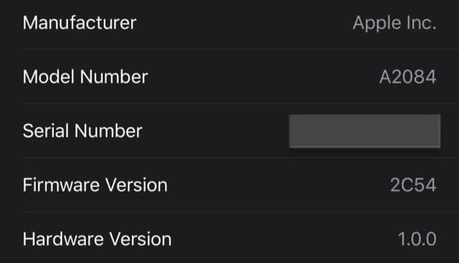Click the word "Version" in Firmware Version
Viewport: 459px width, 263px height.
(136, 185)
